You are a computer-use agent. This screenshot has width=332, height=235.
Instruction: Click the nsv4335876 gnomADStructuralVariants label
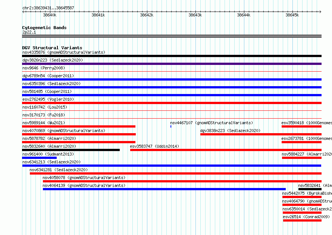click(64, 52)
